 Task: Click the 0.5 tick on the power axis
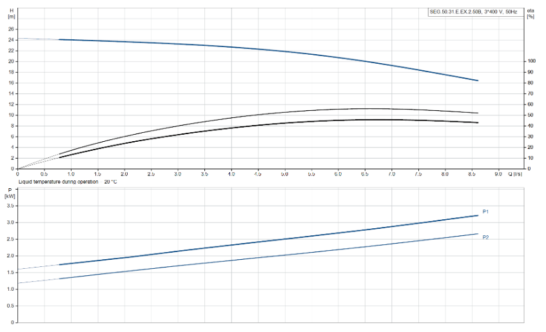pos(10,306)
